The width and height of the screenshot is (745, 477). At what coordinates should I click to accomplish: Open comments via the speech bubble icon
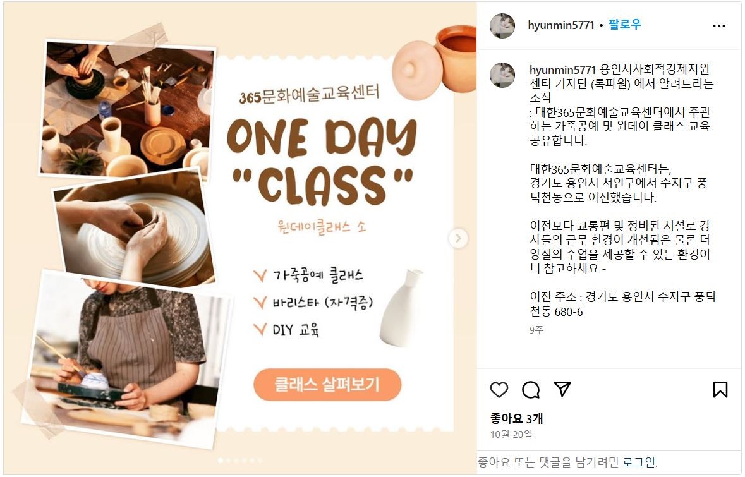click(x=530, y=390)
